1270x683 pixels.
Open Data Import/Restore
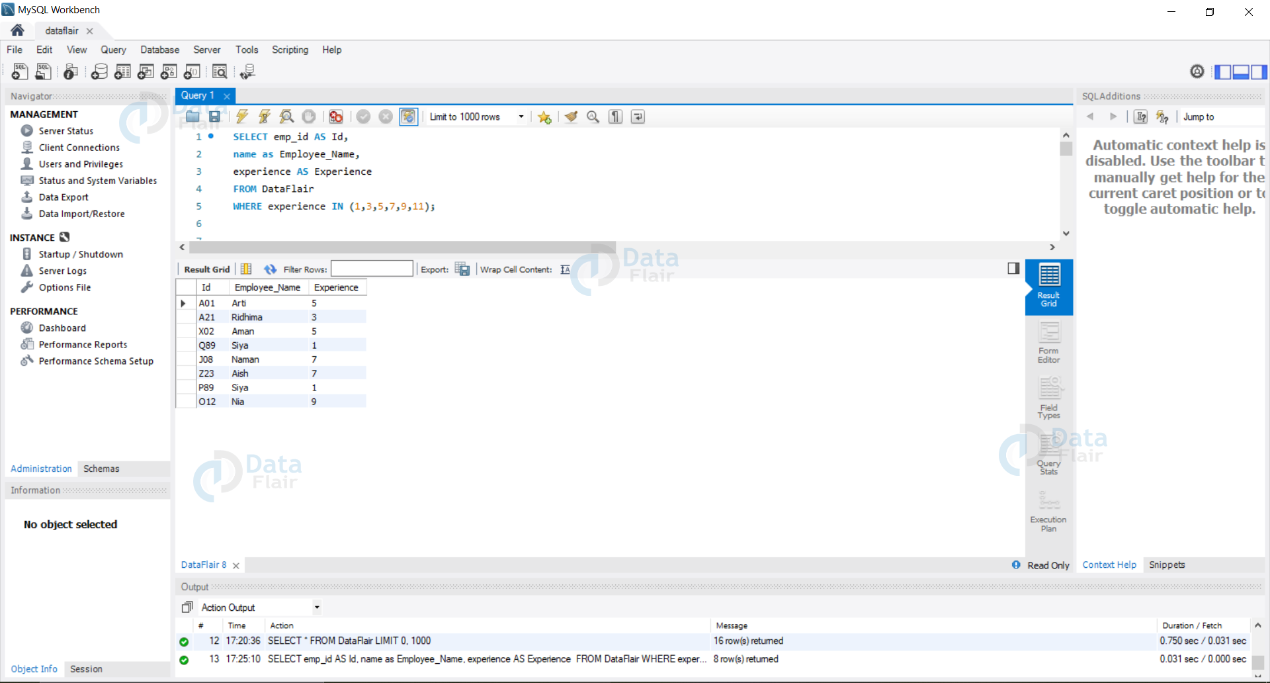tap(81, 214)
